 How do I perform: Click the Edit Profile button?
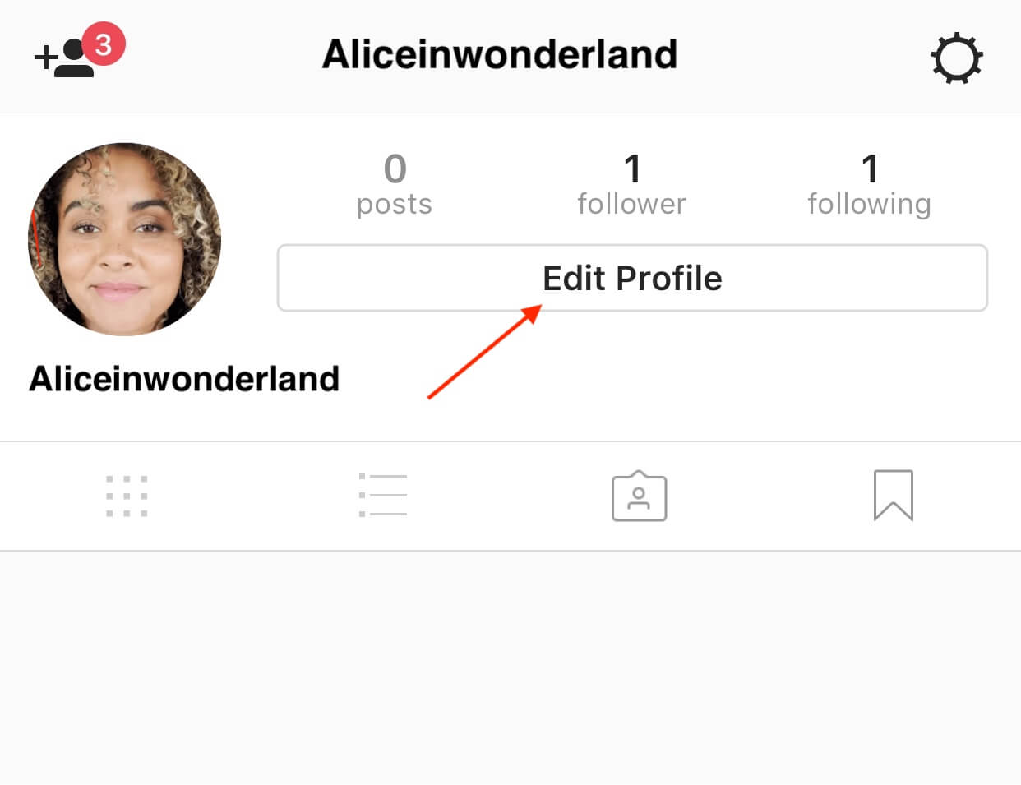(632, 278)
